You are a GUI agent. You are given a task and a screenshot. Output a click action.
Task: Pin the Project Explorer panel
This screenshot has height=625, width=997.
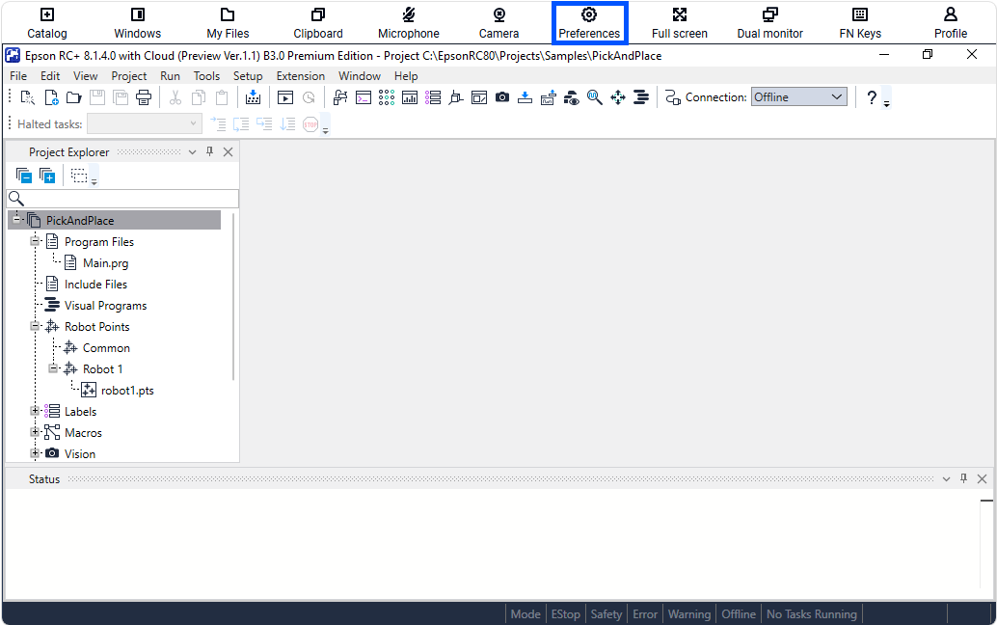(210, 151)
